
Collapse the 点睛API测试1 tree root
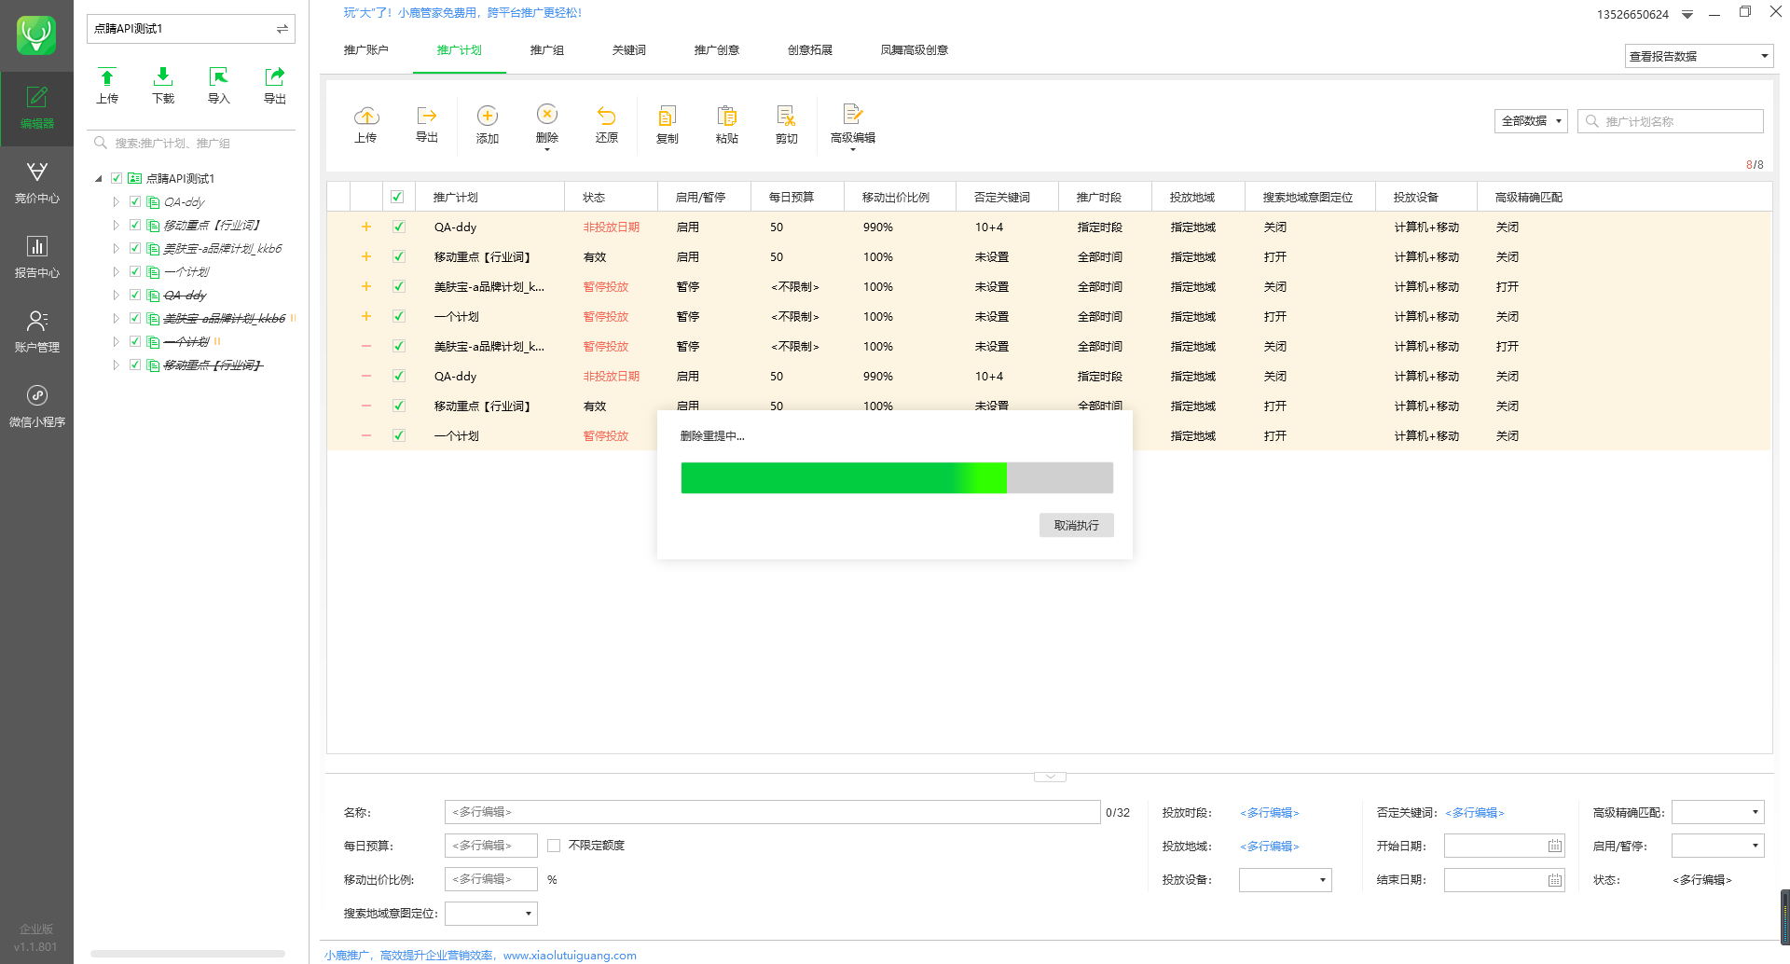click(x=99, y=178)
